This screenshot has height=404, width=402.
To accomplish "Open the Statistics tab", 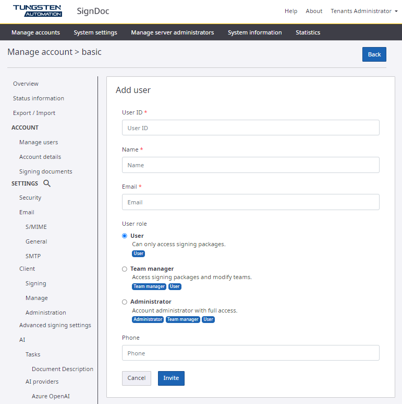I will point(308,32).
